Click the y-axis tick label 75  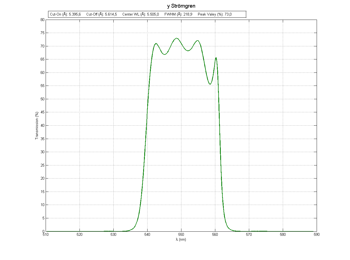(x=43, y=33)
